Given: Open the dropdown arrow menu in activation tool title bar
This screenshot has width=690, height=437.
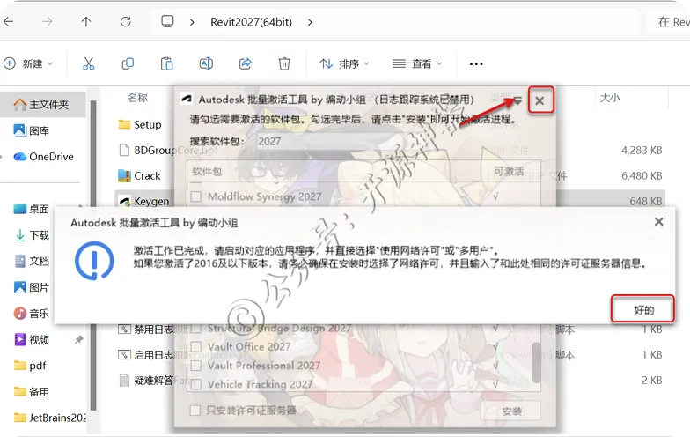Looking at the screenshot, I should click(517, 101).
